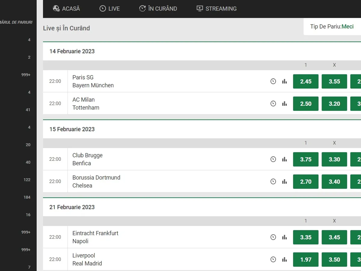Select draw odds 3.20 for AC Milan–Tottenham
The image size is (361, 271).
pyautogui.click(x=334, y=104)
